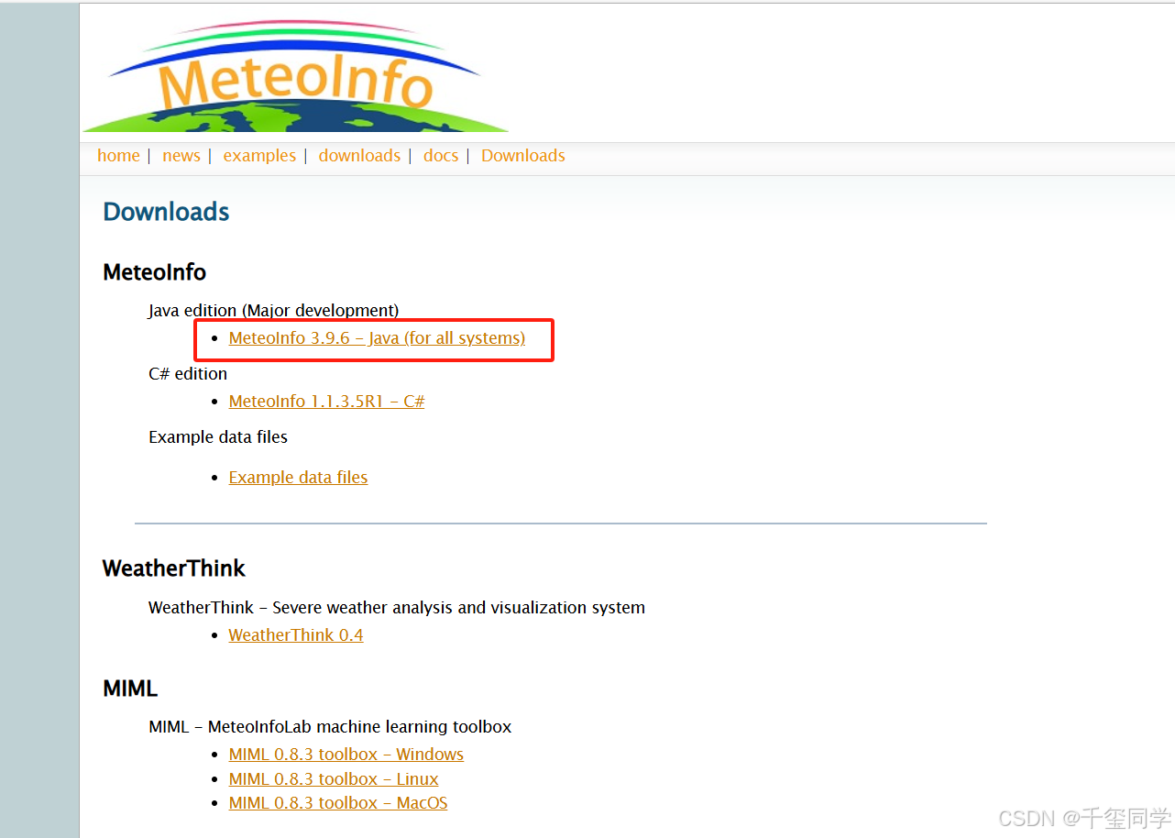
Task: Click the MeteoInfo section heading
Action: click(154, 272)
